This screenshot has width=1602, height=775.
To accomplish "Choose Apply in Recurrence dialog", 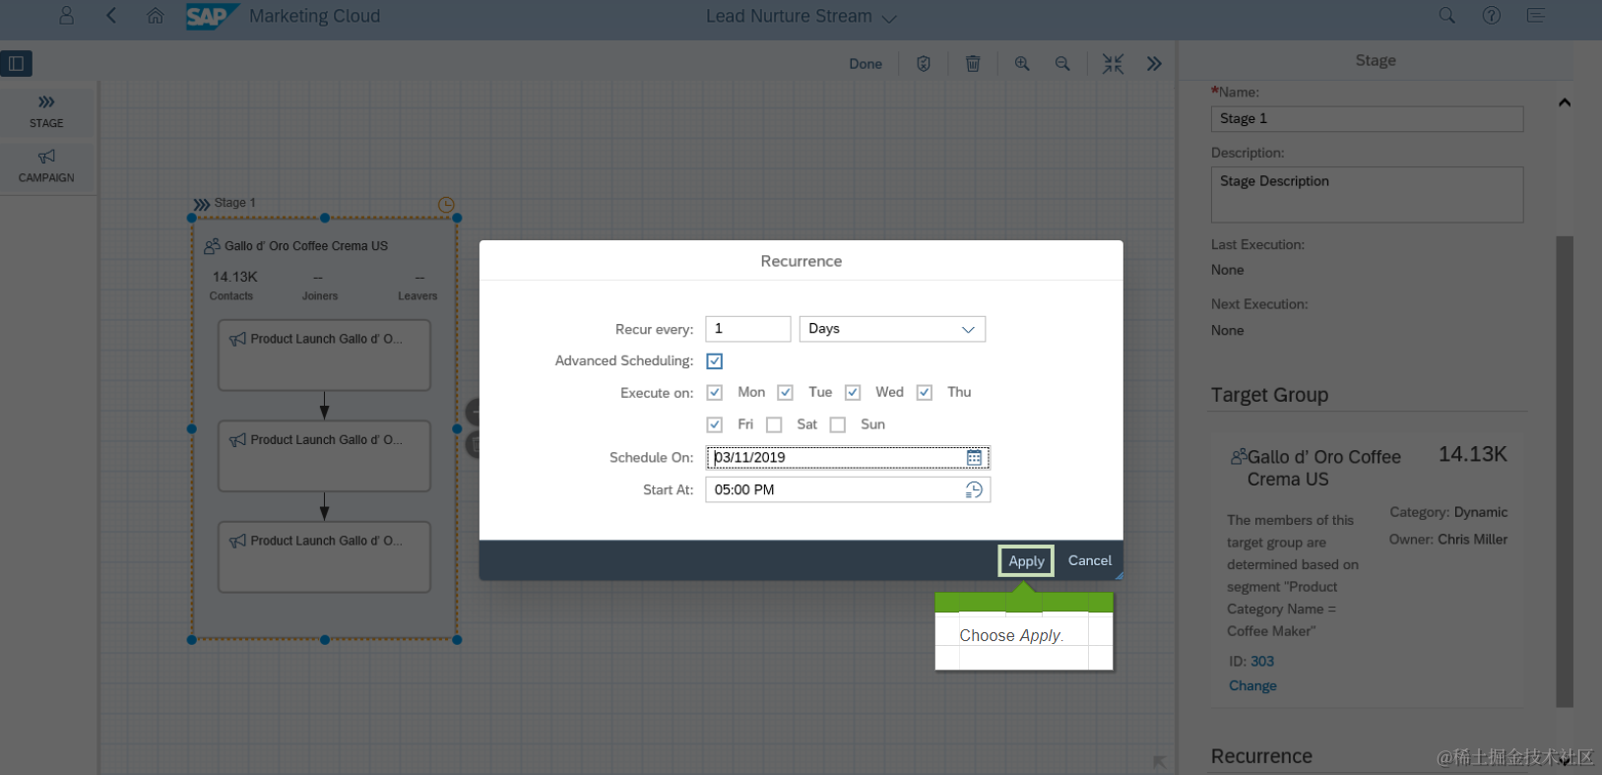I will coord(1026,560).
